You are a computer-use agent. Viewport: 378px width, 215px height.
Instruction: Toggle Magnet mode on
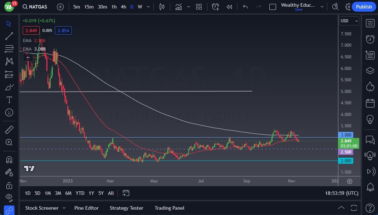point(9,159)
